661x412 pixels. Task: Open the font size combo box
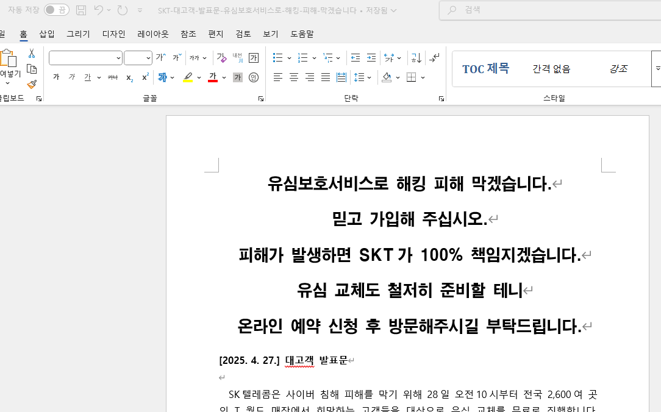point(138,58)
